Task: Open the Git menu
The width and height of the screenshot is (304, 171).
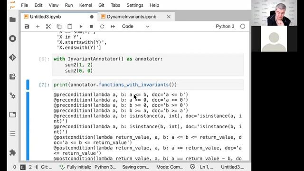Action: coord(101,5)
